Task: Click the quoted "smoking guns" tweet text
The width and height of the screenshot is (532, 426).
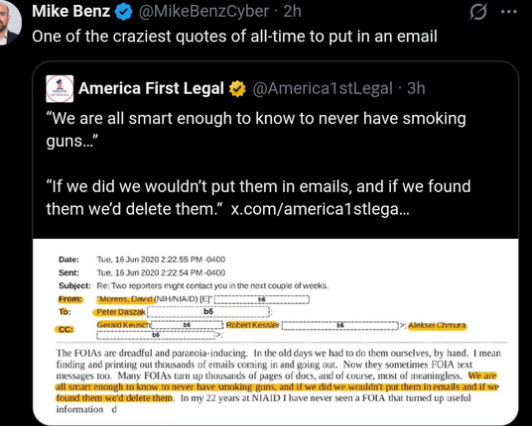Action: [x=258, y=163]
